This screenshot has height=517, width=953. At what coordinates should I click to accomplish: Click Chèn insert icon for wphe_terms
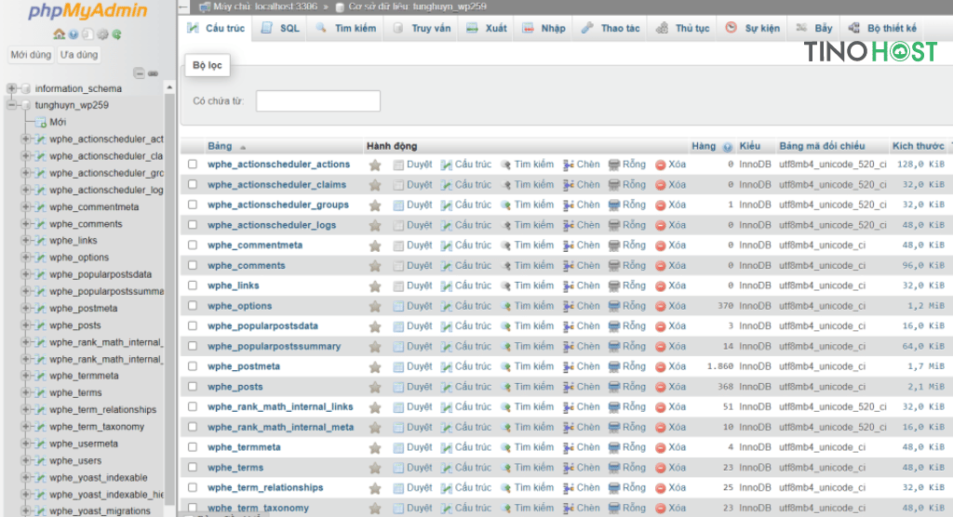[569, 468]
